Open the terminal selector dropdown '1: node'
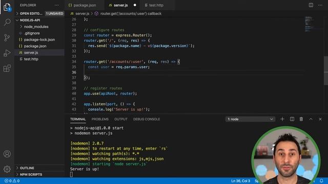The width and height of the screenshot is (328, 184). (250, 119)
